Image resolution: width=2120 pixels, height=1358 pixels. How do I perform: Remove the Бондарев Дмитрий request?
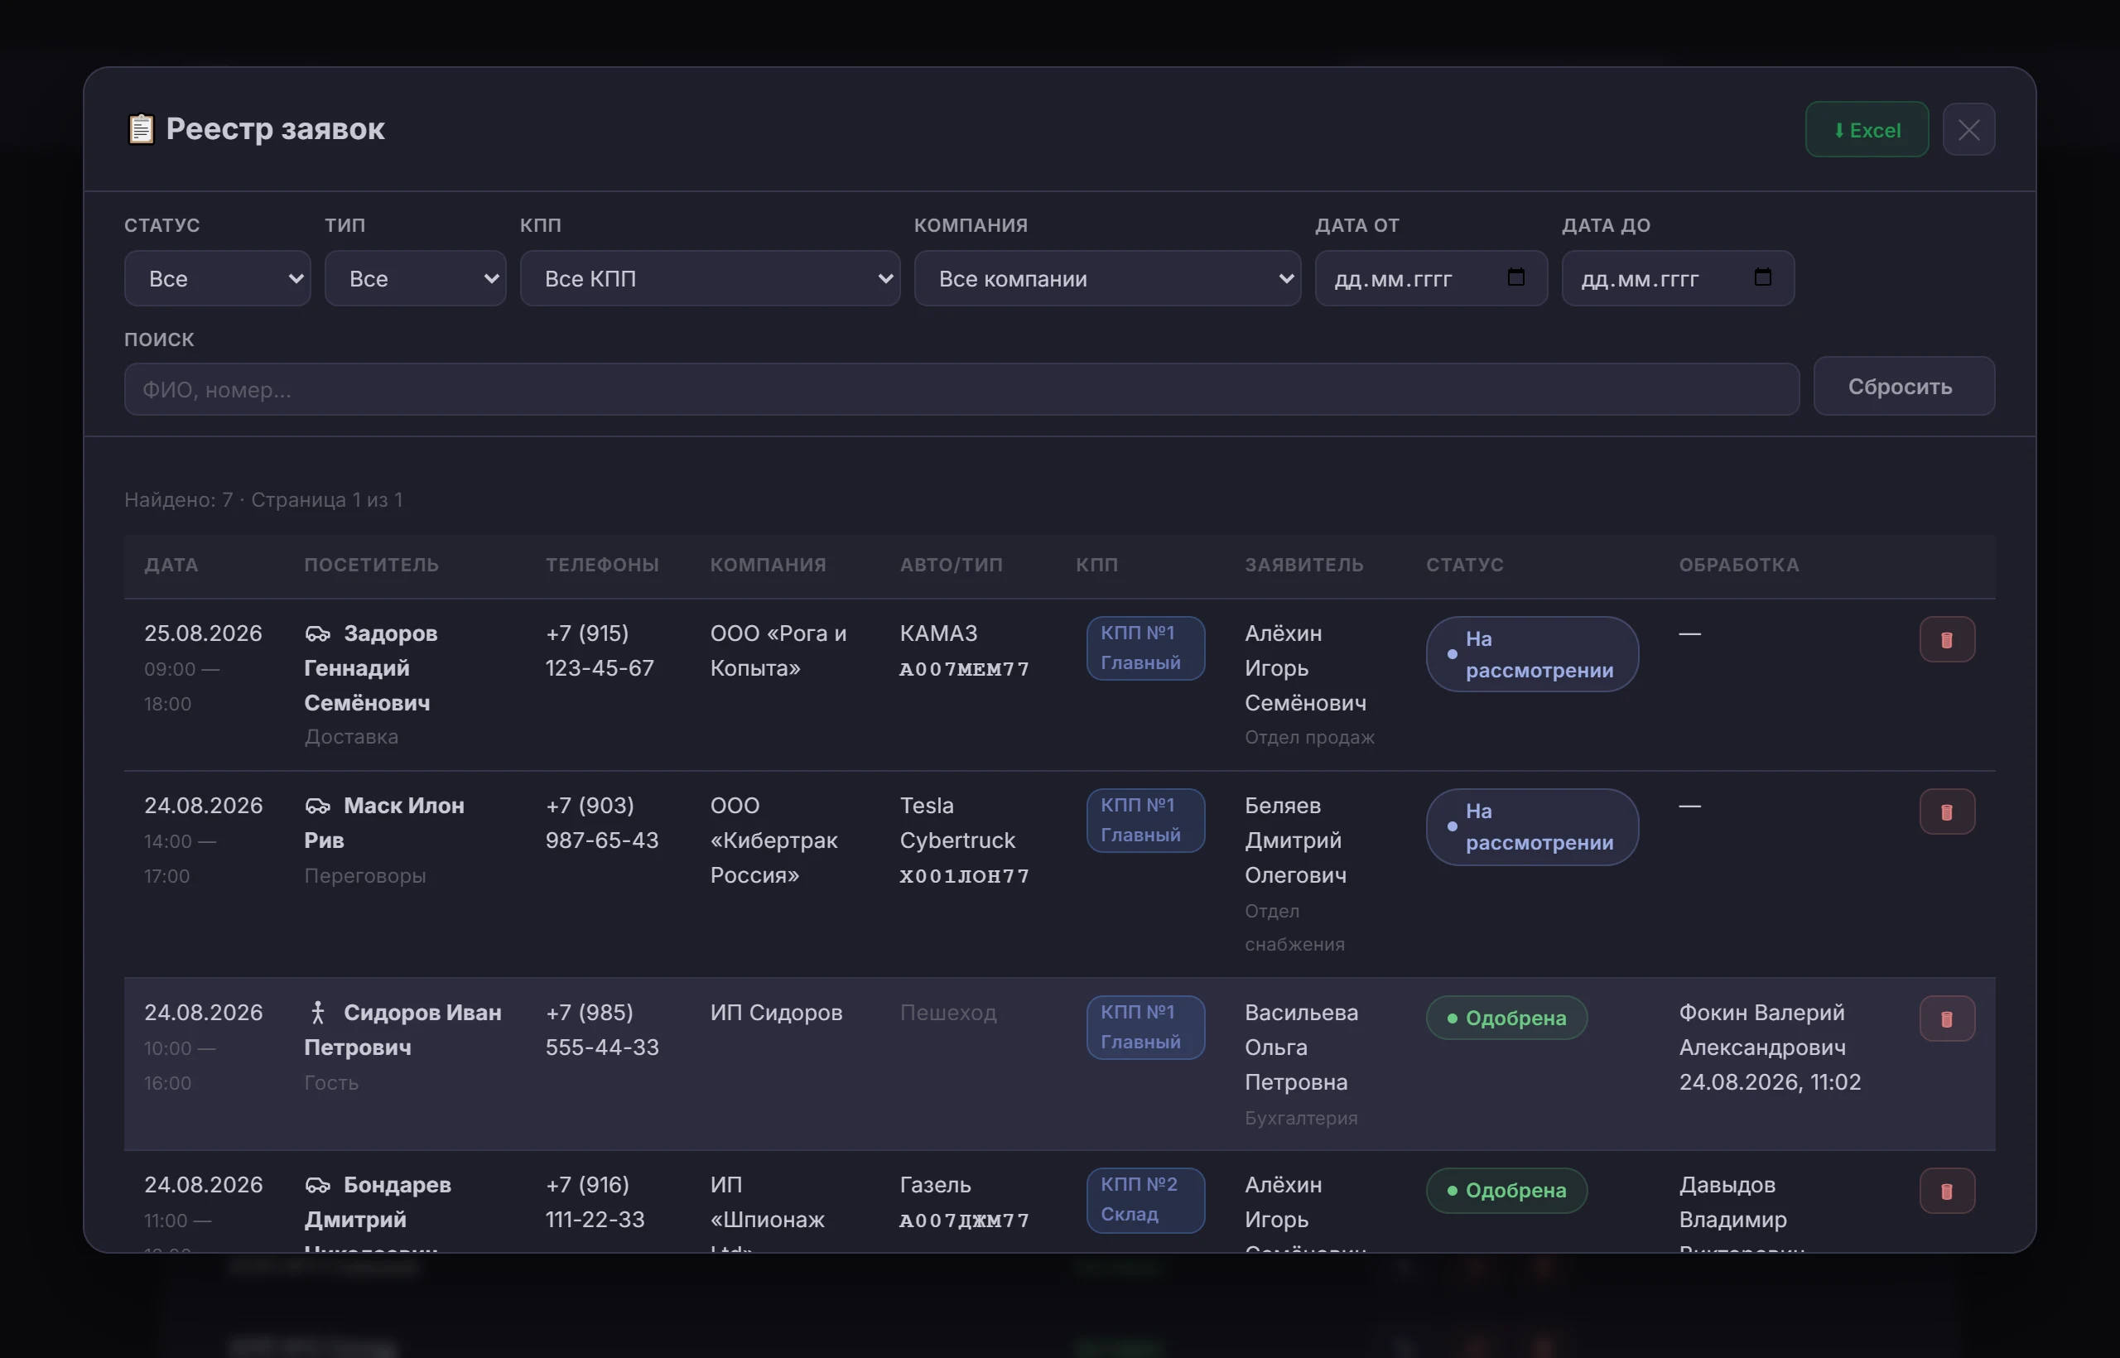tap(1946, 1191)
